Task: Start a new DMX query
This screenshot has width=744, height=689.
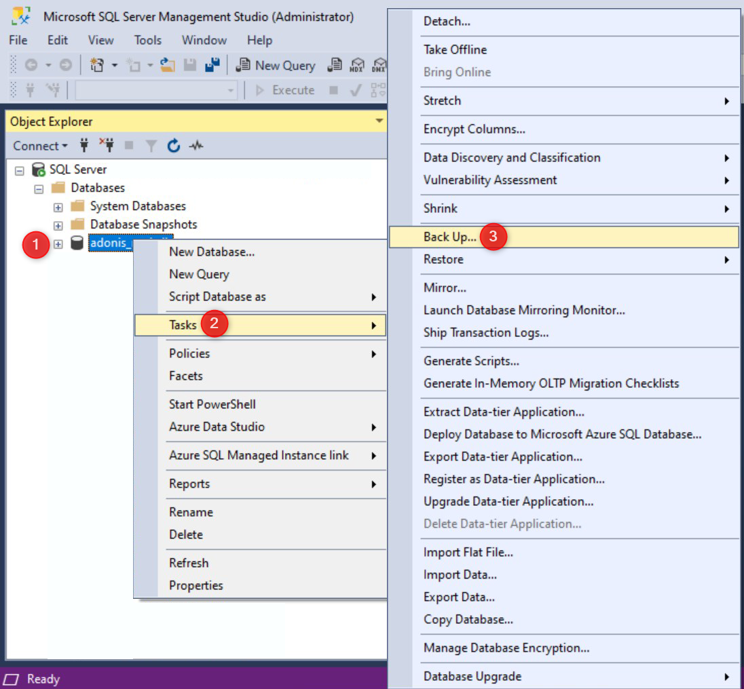Action: [x=380, y=65]
